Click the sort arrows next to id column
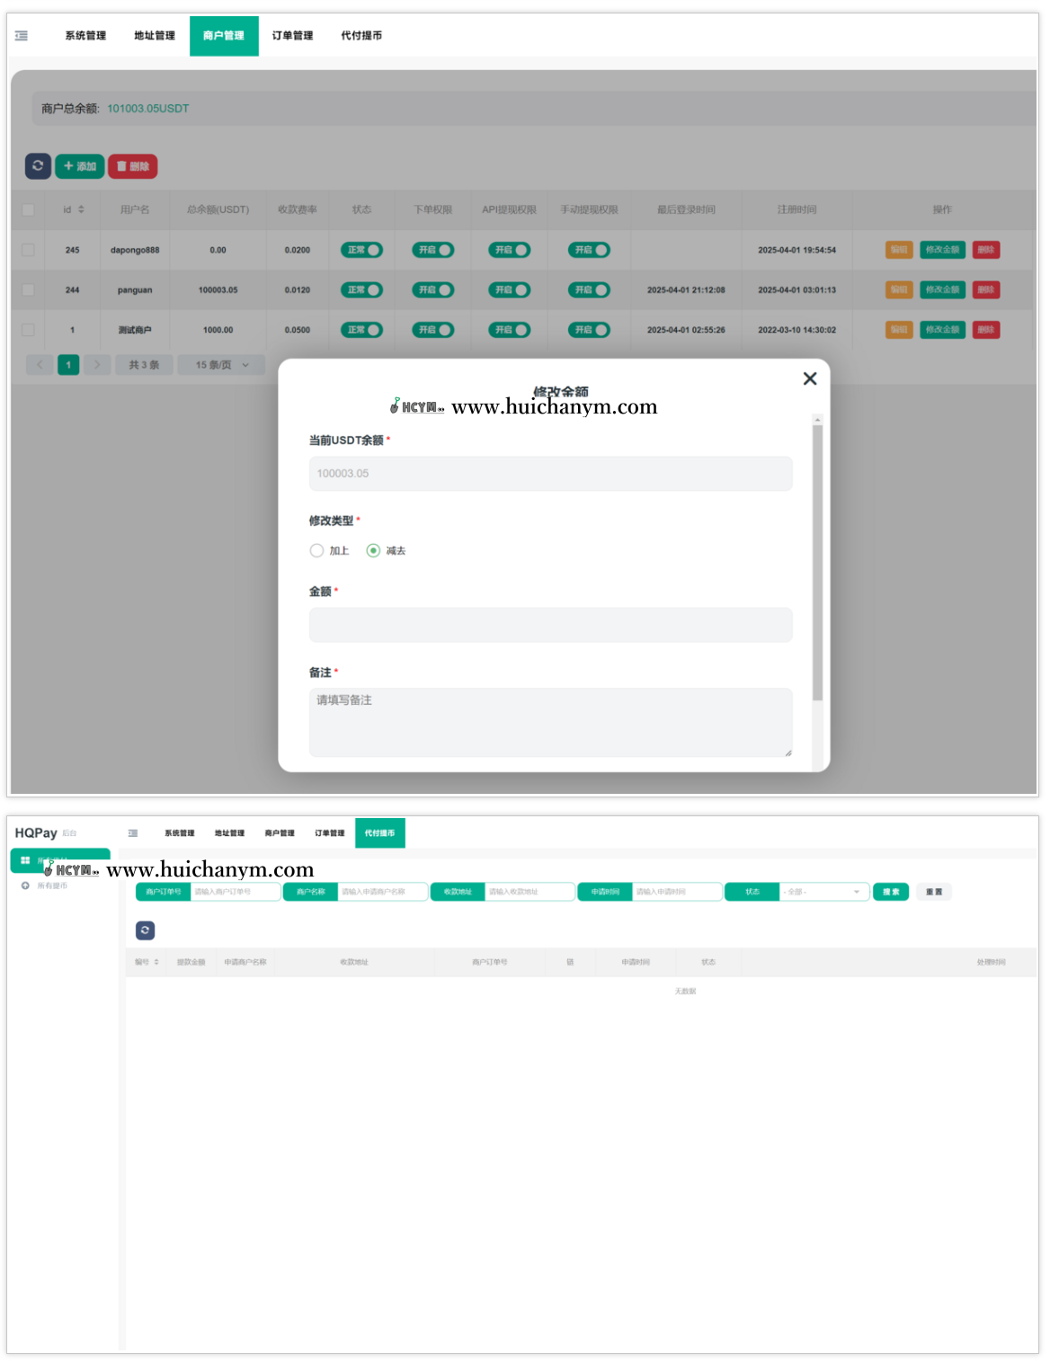 81,209
